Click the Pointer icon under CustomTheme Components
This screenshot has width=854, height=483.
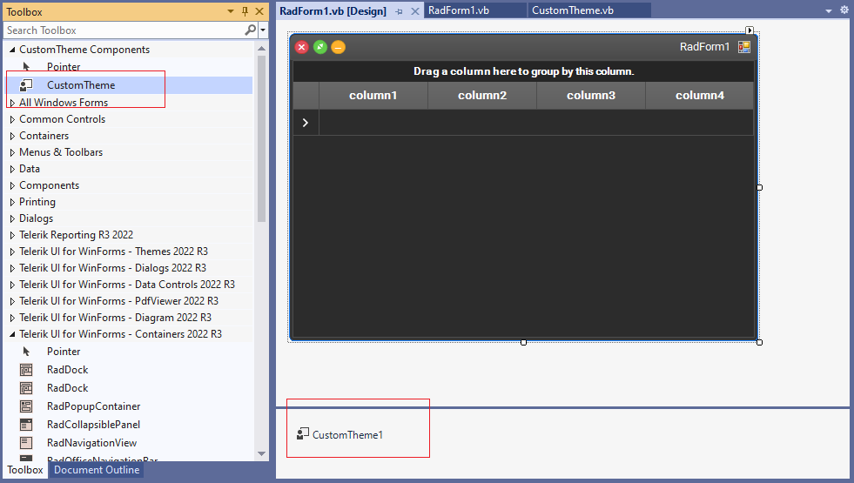point(26,66)
